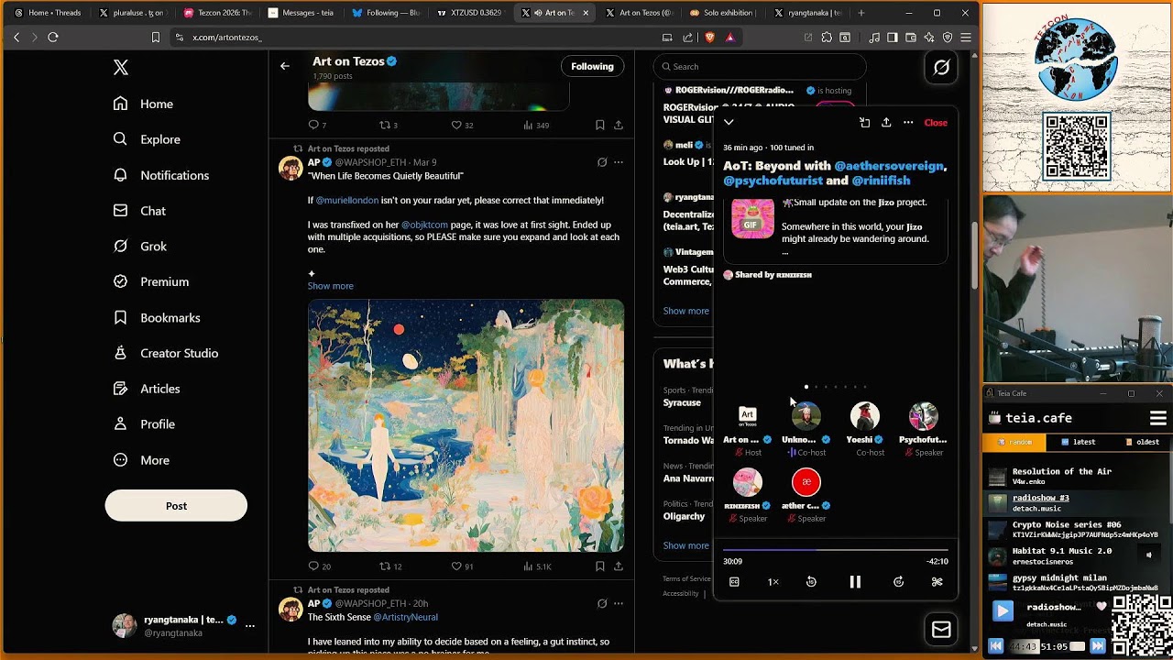Close the Space with the red Close link
1173x660 pixels.
(x=936, y=122)
